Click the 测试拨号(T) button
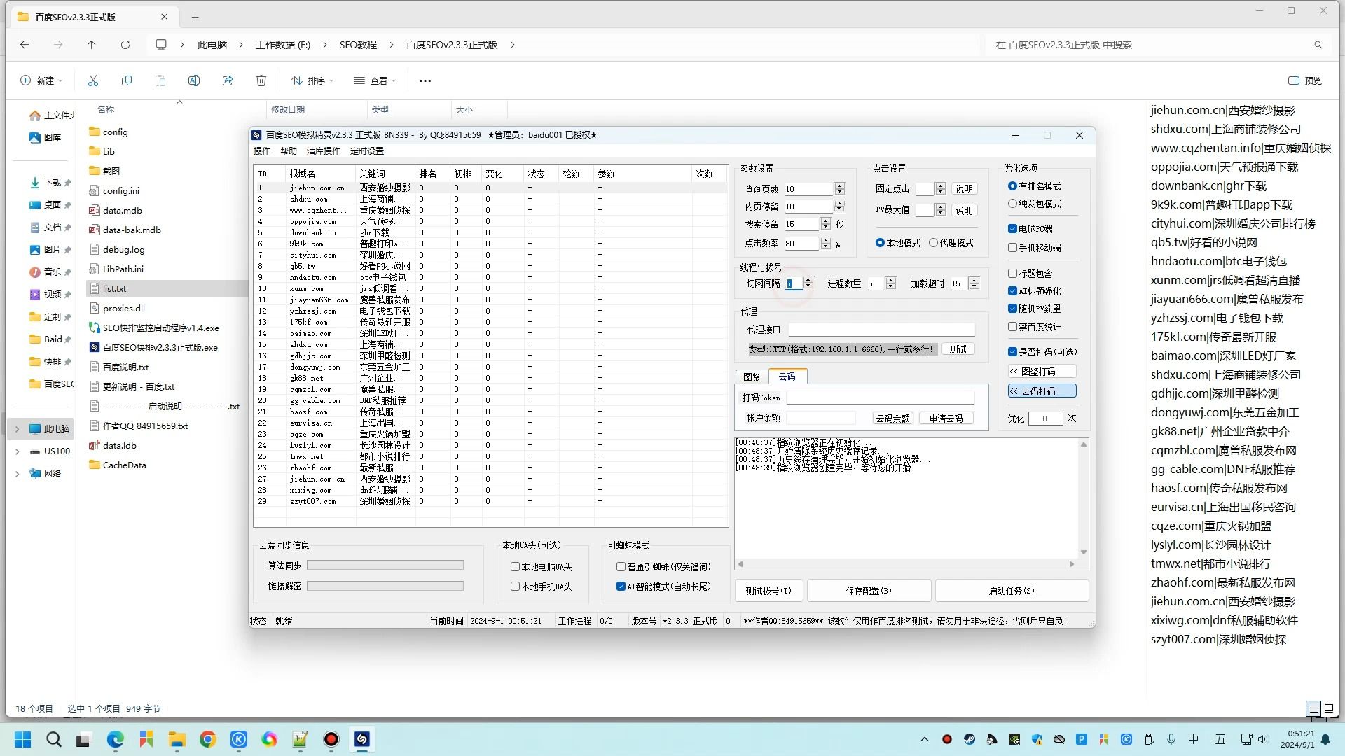 [x=768, y=591]
